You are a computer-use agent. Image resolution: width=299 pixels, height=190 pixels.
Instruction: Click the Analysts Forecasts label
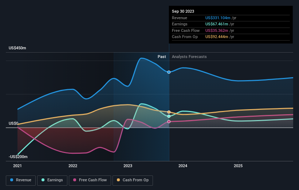tap(189, 57)
